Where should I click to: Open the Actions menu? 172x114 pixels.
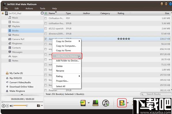click(x=29, y=8)
